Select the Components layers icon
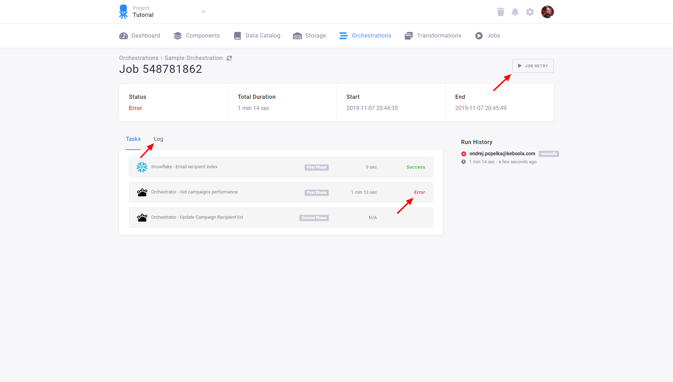This screenshot has height=382, width=673. coord(178,35)
